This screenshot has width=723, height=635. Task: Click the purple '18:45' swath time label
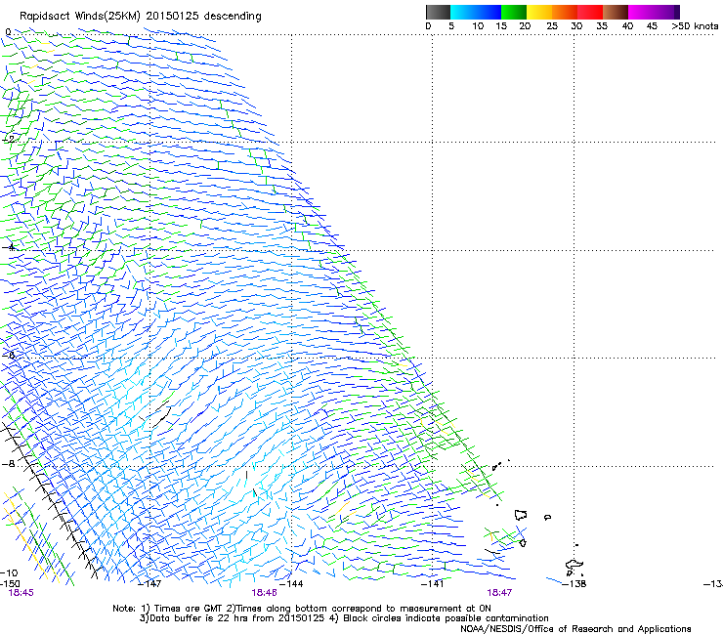[21, 593]
